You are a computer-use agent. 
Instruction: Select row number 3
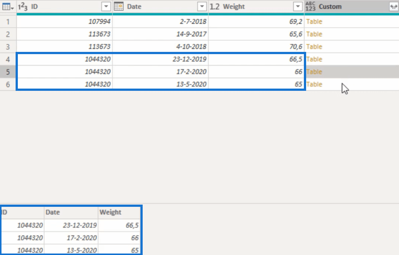[8, 47]
